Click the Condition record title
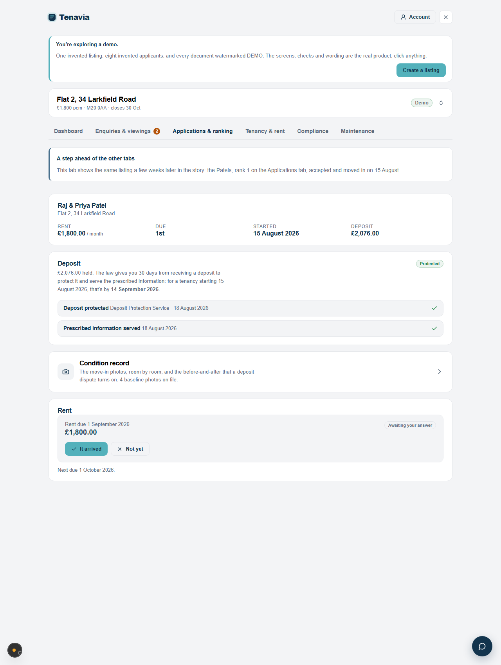 pyautogui.click(x=104, y=363)
